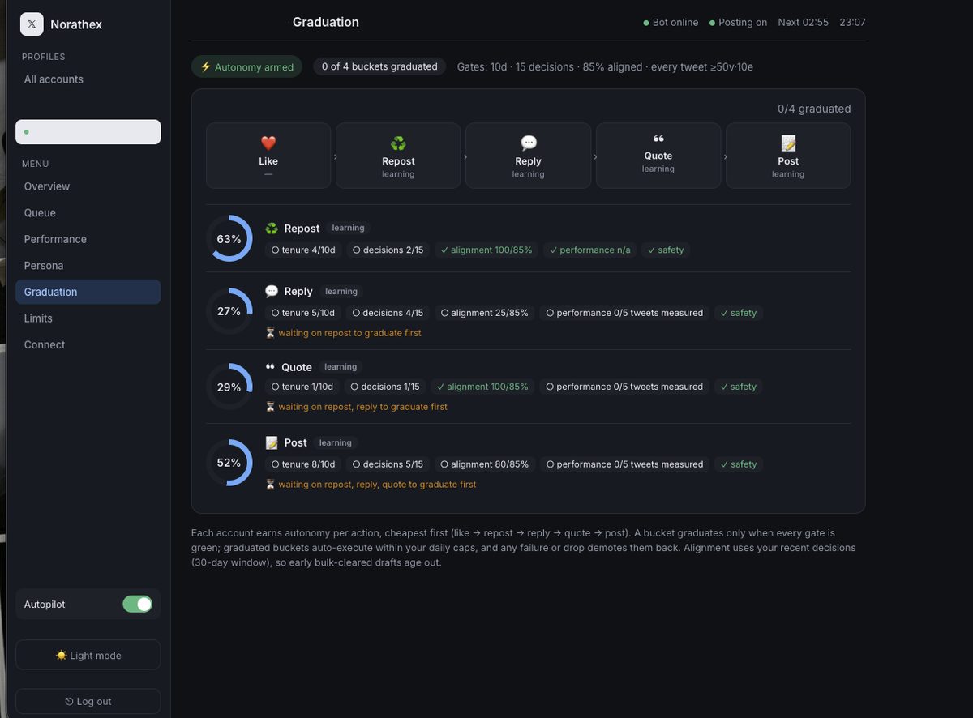Screen dimensions: 973x718
Task: Click the selected account profile field
Action: click(88, 132)
